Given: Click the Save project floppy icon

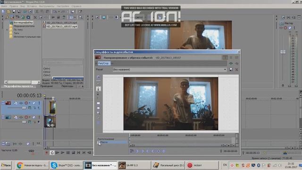Looking at the screenshot, I should (14, 11).
